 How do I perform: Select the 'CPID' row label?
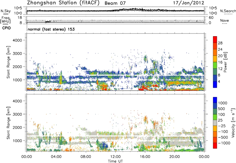coord(6,28)
